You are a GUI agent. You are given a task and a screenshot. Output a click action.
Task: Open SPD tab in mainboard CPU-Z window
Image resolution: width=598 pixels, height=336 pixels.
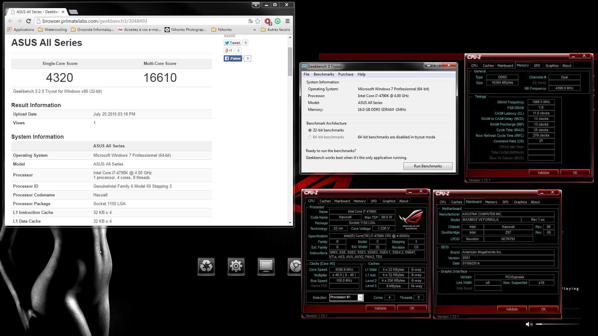(x=505, y=202)
